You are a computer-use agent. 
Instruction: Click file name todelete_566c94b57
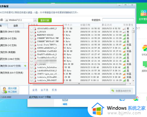49,80
